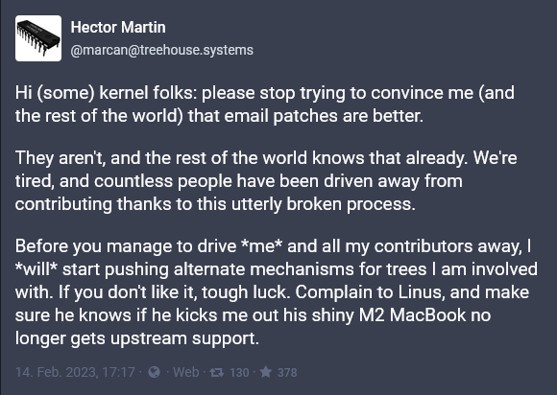Click the paragraph starting 'Hi (some) kernel folks'
Viewport: 557px width, 395px height.
[265, 105]
